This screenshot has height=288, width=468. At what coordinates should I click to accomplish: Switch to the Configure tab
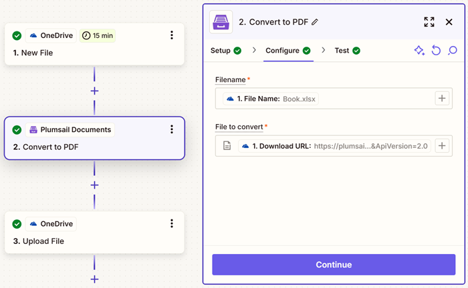click(x=288, y=51)
